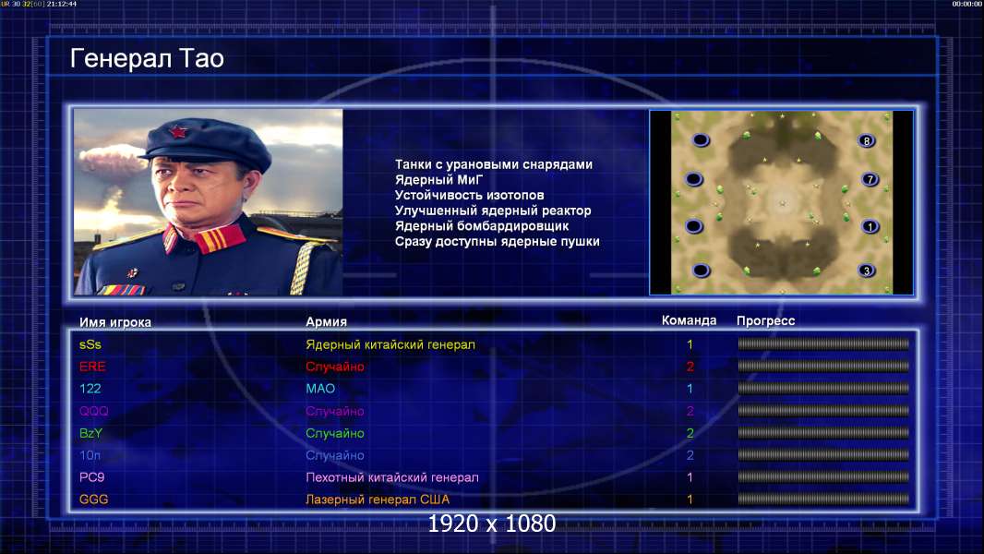Image resolution: width=984 pixels, height=554 pixels.
Task: Click the desert map preview center
Action: (x=781, y=202)
